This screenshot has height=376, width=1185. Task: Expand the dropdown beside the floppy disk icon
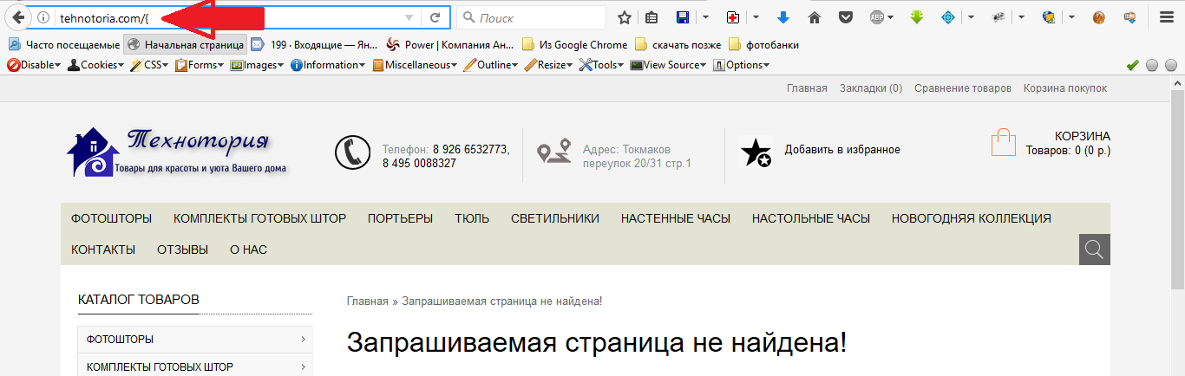(x=705, y=17)
